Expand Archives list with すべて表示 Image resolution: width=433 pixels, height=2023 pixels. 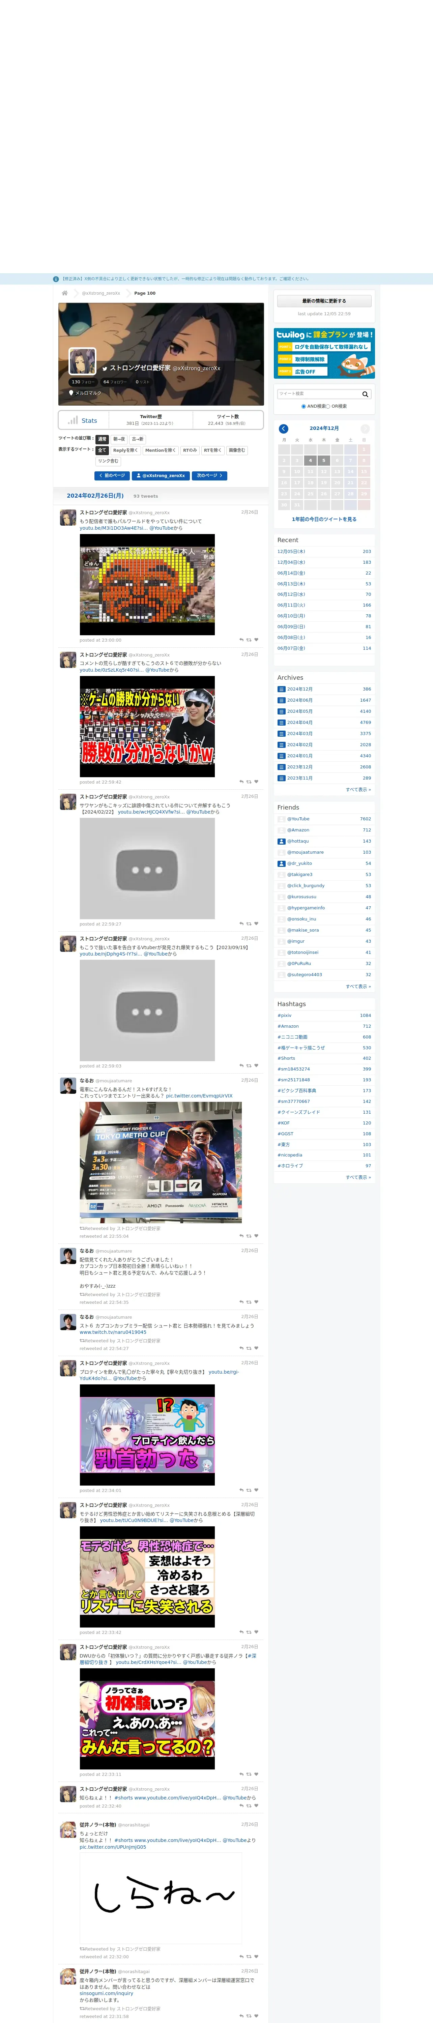(x=358, y=789)
